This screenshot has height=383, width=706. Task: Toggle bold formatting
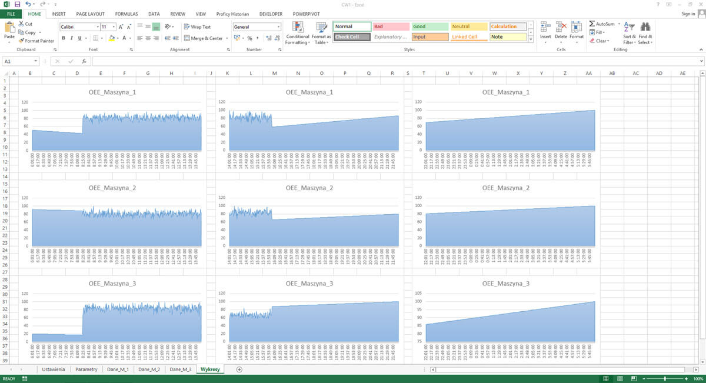point(63,36)
